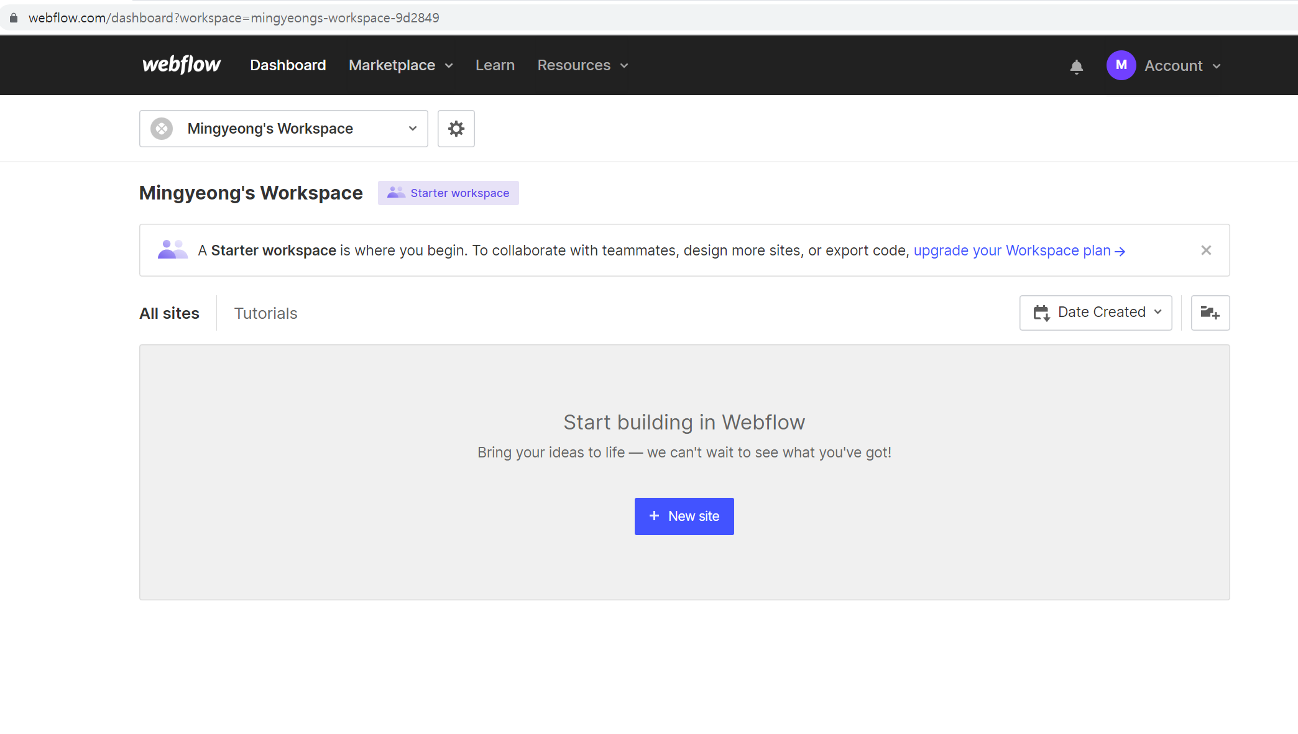This screenshot has width=1298, height=734.
Task: Open the Learn page
Action: click(495, 65)
